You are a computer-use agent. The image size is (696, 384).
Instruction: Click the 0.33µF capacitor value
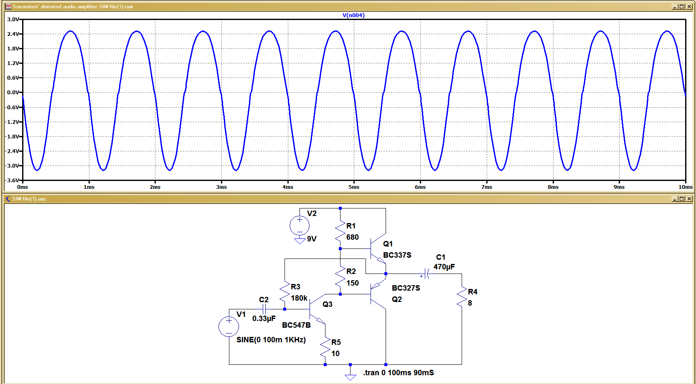(x=264, y=319)
